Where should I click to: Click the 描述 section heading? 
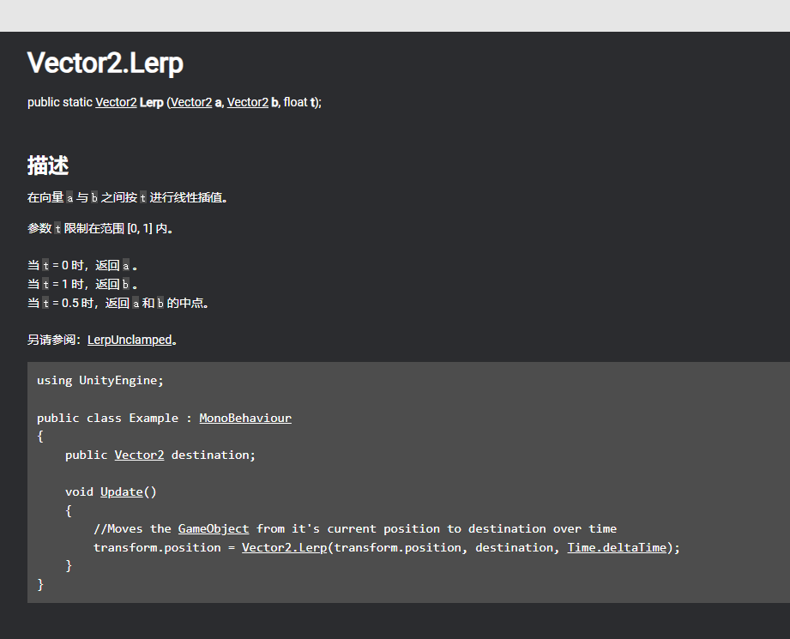[48, 166]
